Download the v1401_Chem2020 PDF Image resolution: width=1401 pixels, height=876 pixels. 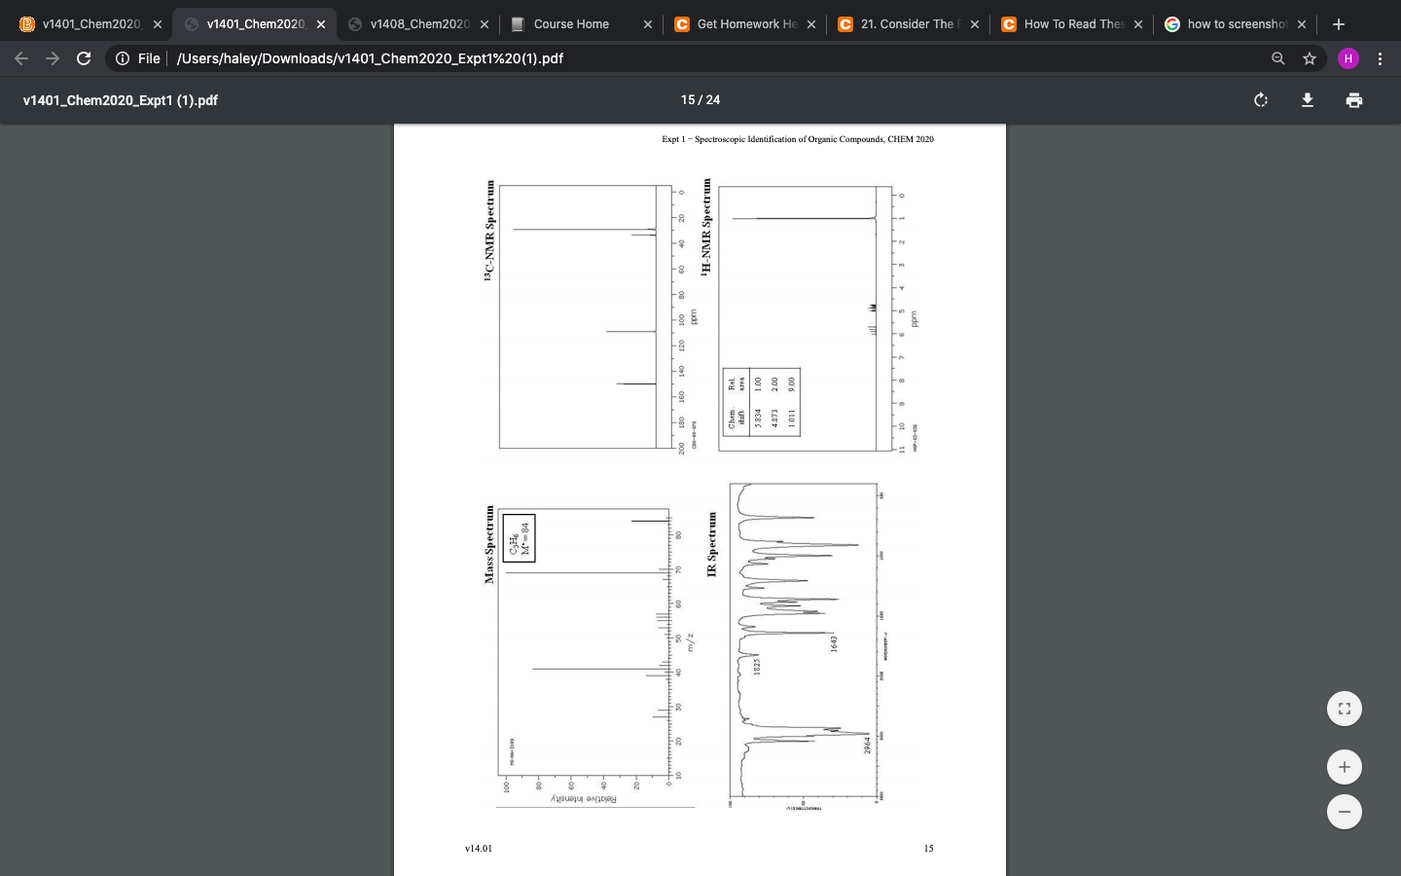pyautogui.click(x=1308, y=99)
